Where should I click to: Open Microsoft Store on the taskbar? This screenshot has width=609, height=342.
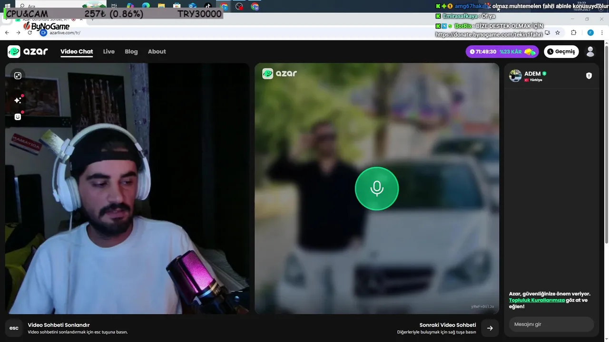(177, 6)
